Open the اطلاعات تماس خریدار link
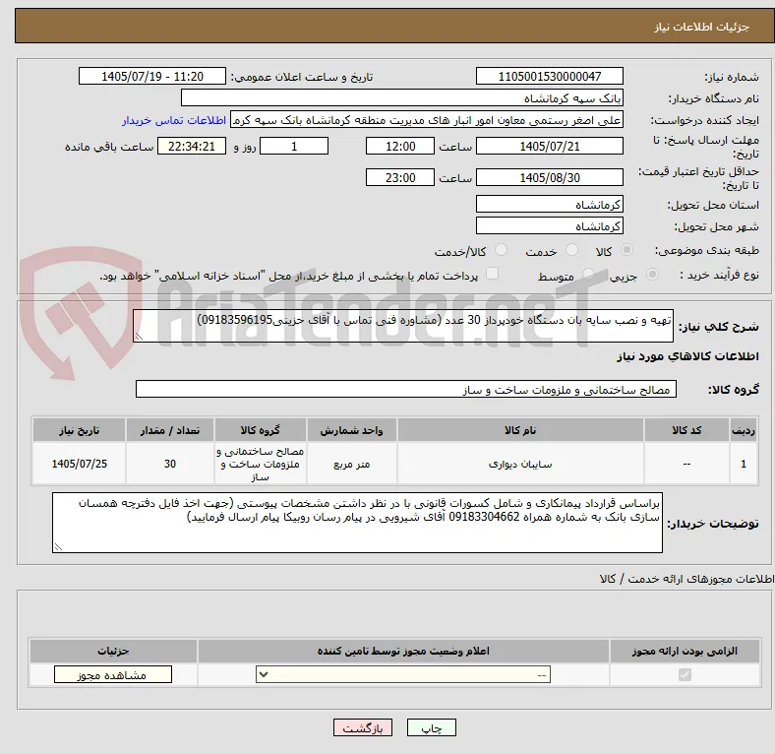Image resolution: width=775 pixels, height=754 pixels. point(174,120)
